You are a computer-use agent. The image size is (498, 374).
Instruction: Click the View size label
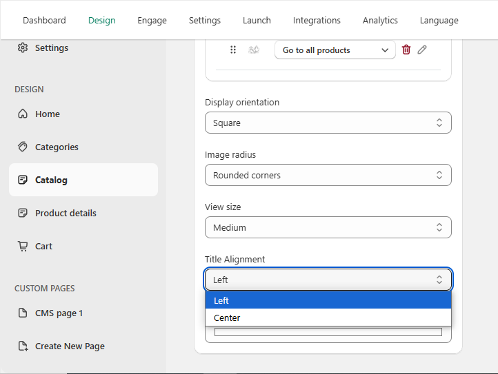point(223,207)
